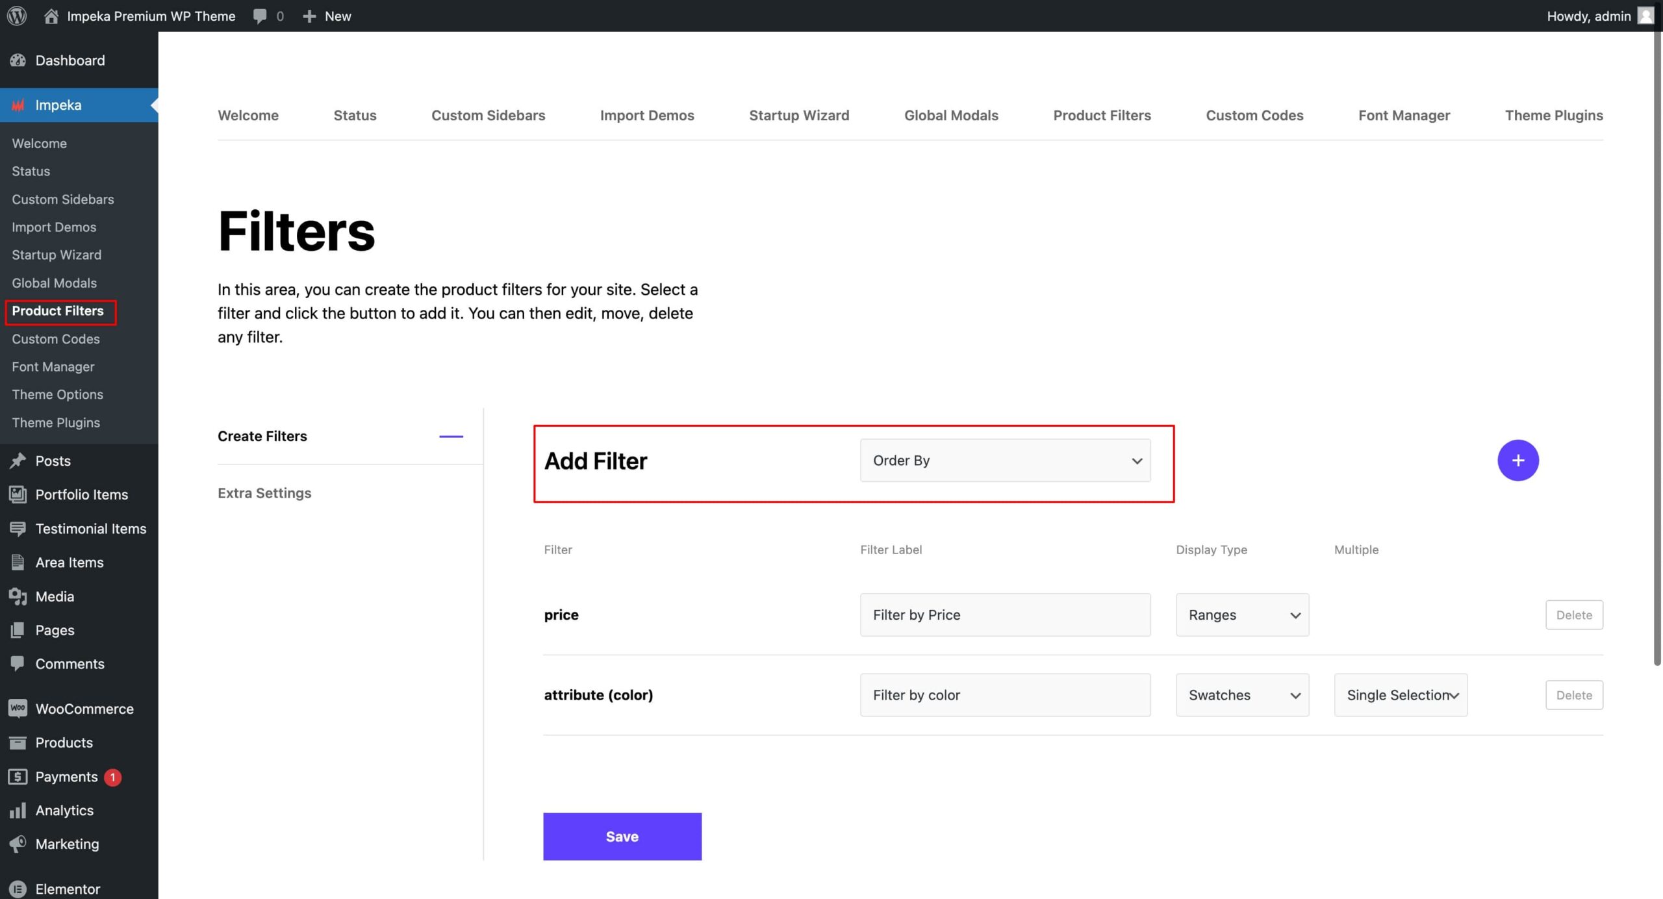Click the purple plus add filter button
Viewport: 1663px width, 899px height.
[x=1517, y=461]
